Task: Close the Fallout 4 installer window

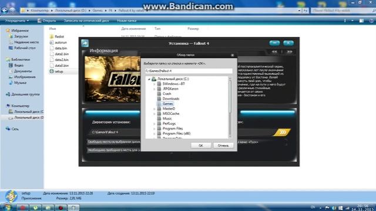Action: click(x=288, y=43)
